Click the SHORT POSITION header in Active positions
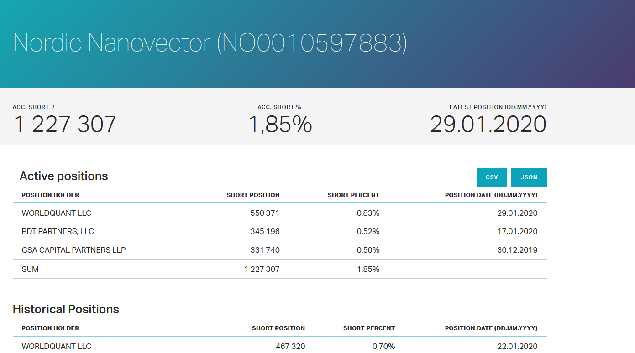 (253, 195)
